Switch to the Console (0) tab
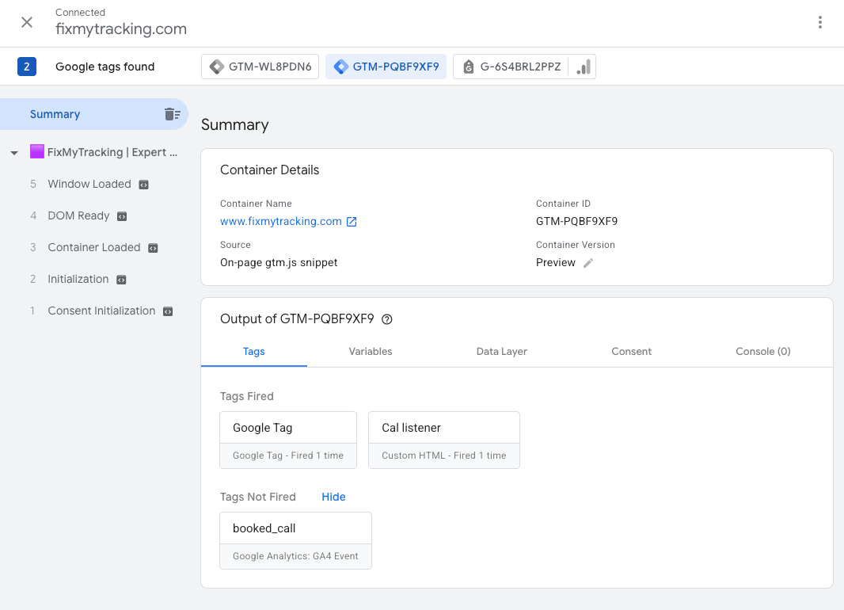Viewport: 844px width, 610px height. point(762,352)
